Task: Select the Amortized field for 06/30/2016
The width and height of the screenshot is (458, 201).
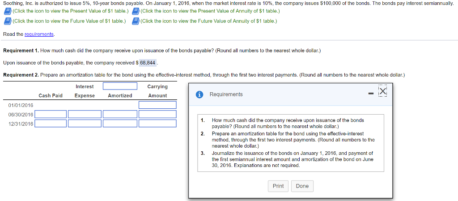Action: (x=120, y=114)
